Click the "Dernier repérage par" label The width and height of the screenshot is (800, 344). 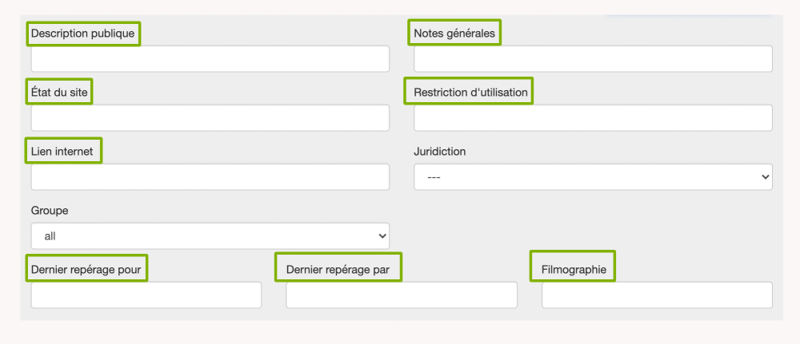point(338,270)
